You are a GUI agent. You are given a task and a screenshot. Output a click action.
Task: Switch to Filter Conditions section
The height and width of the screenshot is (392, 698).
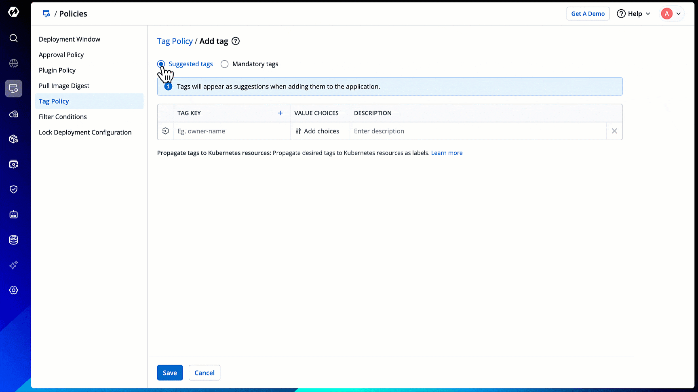pos(63,117)
